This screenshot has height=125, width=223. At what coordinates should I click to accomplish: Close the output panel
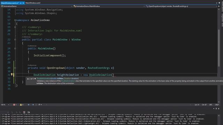click(219, 109)
